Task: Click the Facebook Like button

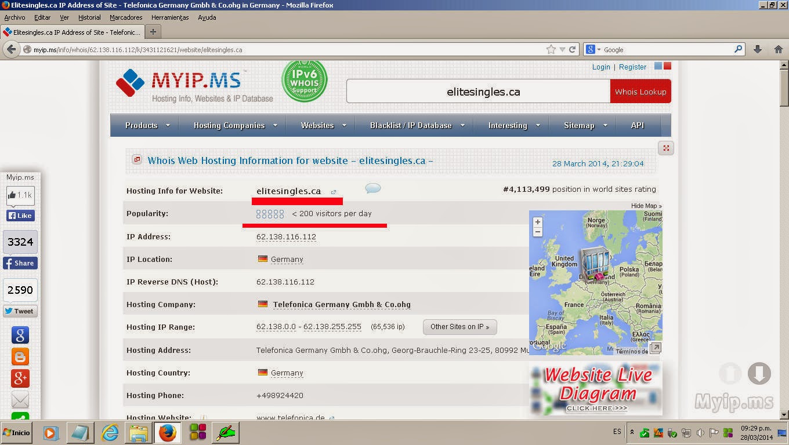Action: (20, 216)
